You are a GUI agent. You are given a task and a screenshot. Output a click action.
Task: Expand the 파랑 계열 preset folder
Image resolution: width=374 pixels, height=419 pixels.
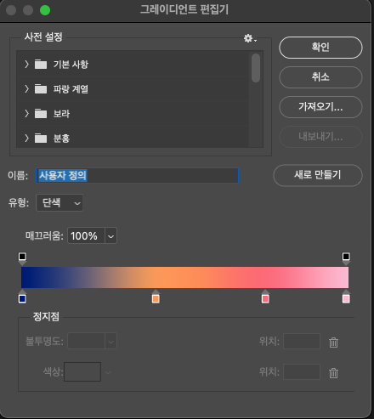[x=26, y=89]
